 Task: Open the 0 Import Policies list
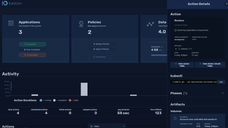[101, 49]
